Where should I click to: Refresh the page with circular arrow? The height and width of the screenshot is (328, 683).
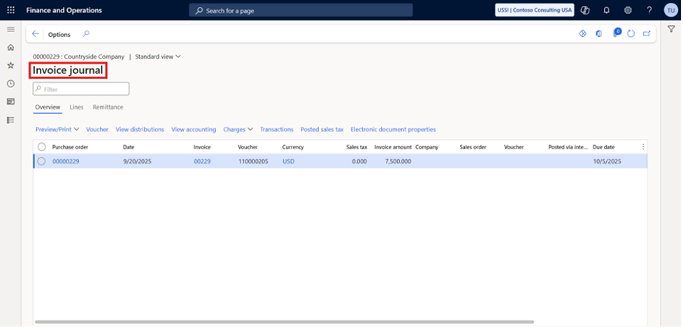631,34
